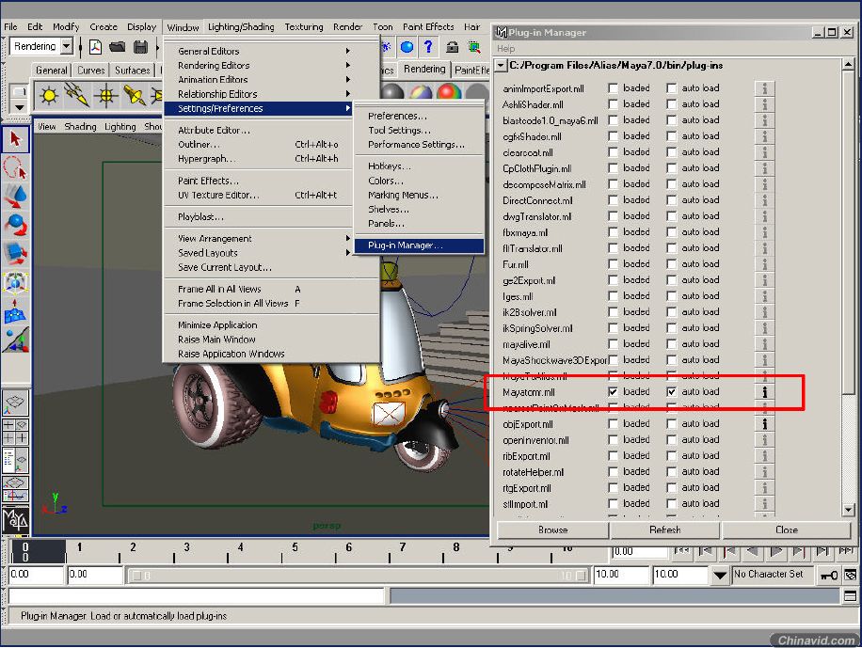
Task: Click the blue sphere status line icon
Action: (407, 47)
